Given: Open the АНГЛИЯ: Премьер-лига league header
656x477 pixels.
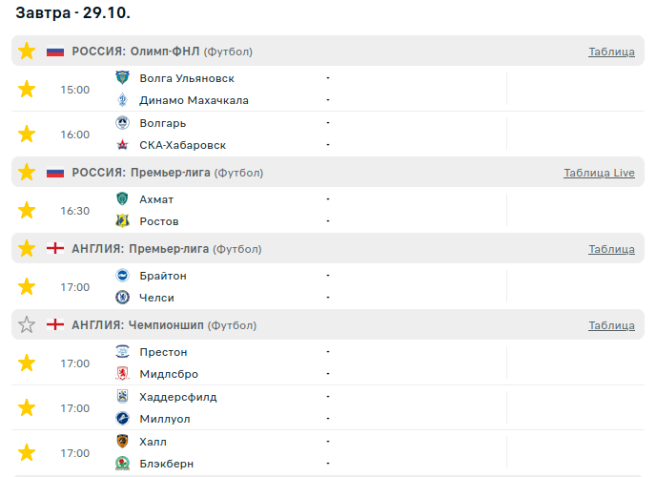Looking at the screenshot, I should (140, 249).
